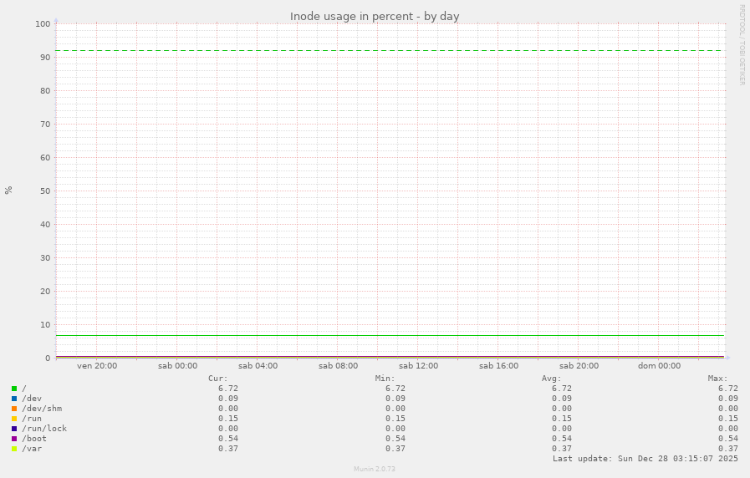
Task: Click the 'sab 12:00' time axis label
Action: pyautogui.click(x=419, y=366)
